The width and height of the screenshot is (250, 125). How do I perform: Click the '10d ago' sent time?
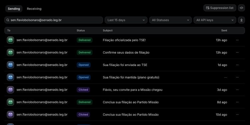point(221,115)
